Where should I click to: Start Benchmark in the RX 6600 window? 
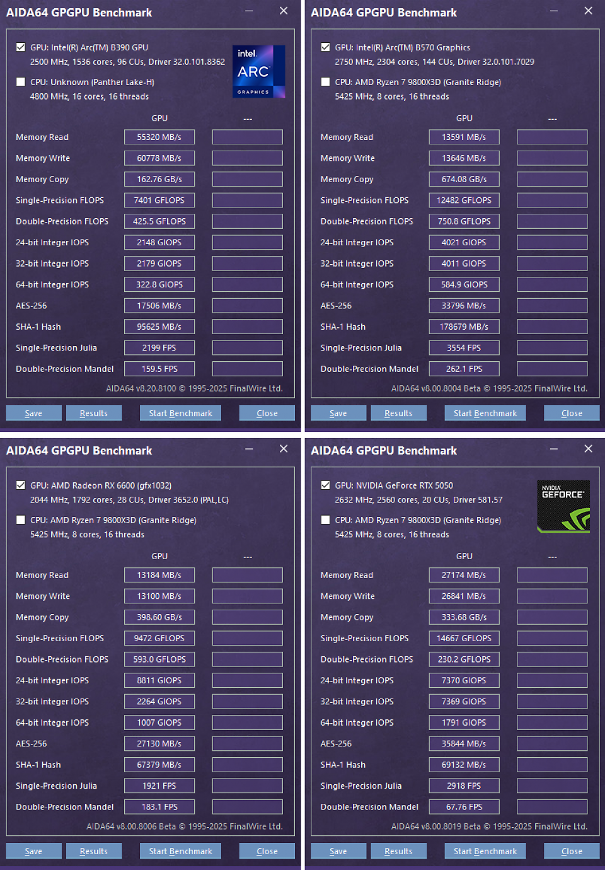point(180,851)
